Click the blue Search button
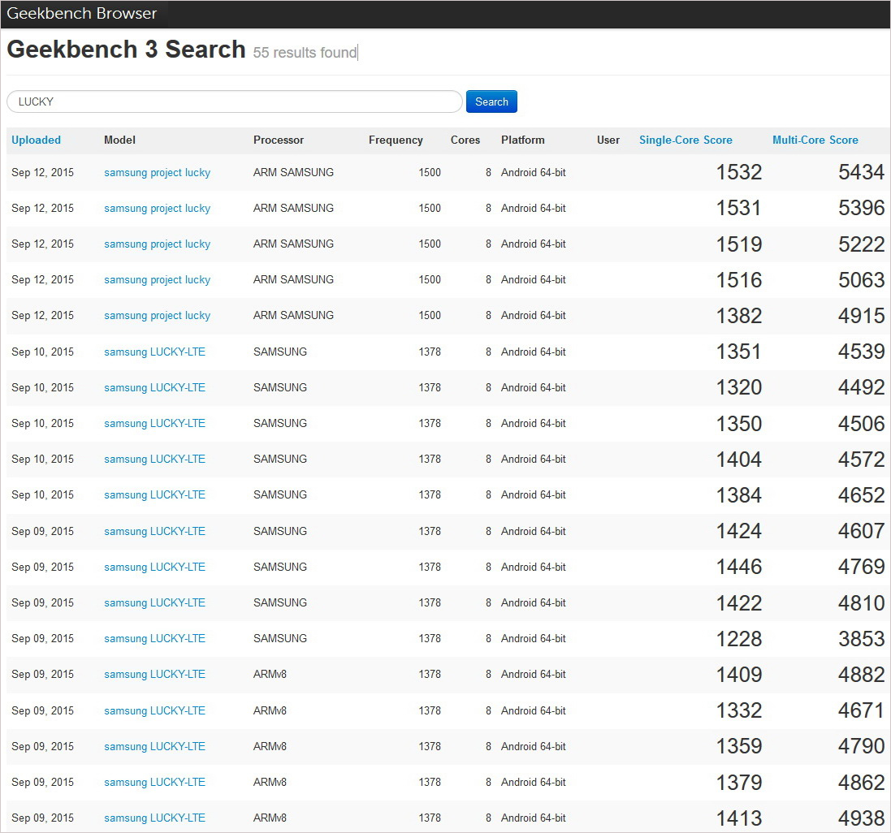The image size is (891, 833). coord(491,101)
